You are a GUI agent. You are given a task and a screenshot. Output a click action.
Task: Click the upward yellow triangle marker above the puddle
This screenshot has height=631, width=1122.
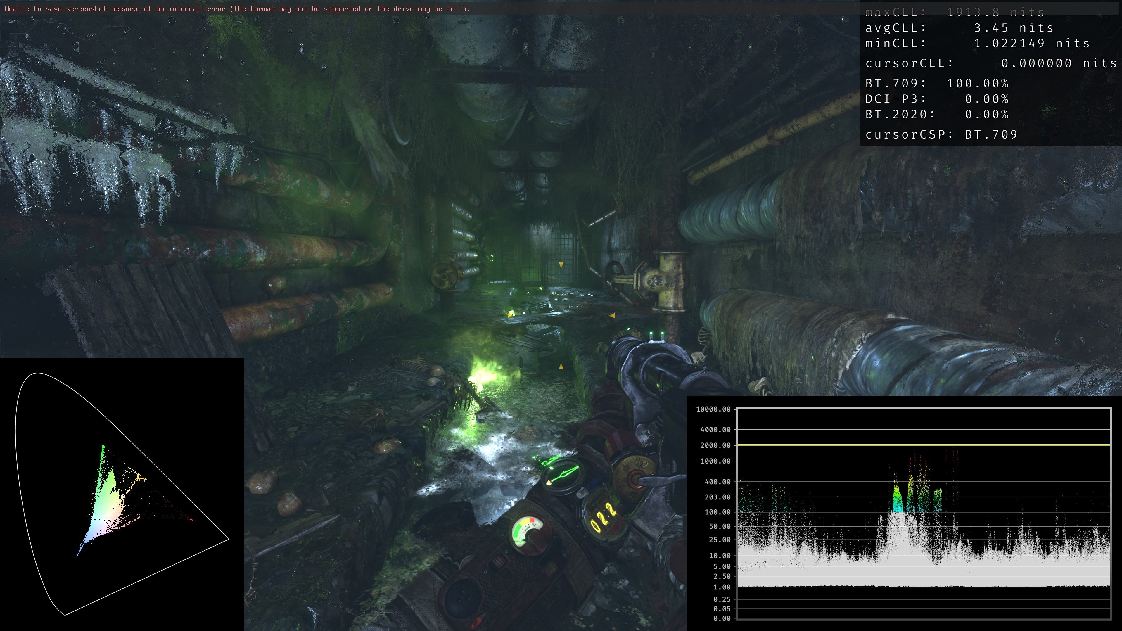click(561, 366)
